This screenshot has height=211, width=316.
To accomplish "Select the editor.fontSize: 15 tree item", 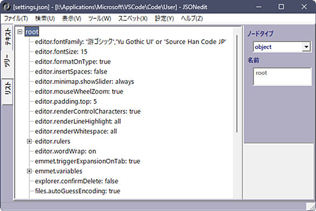I will 61,52.
